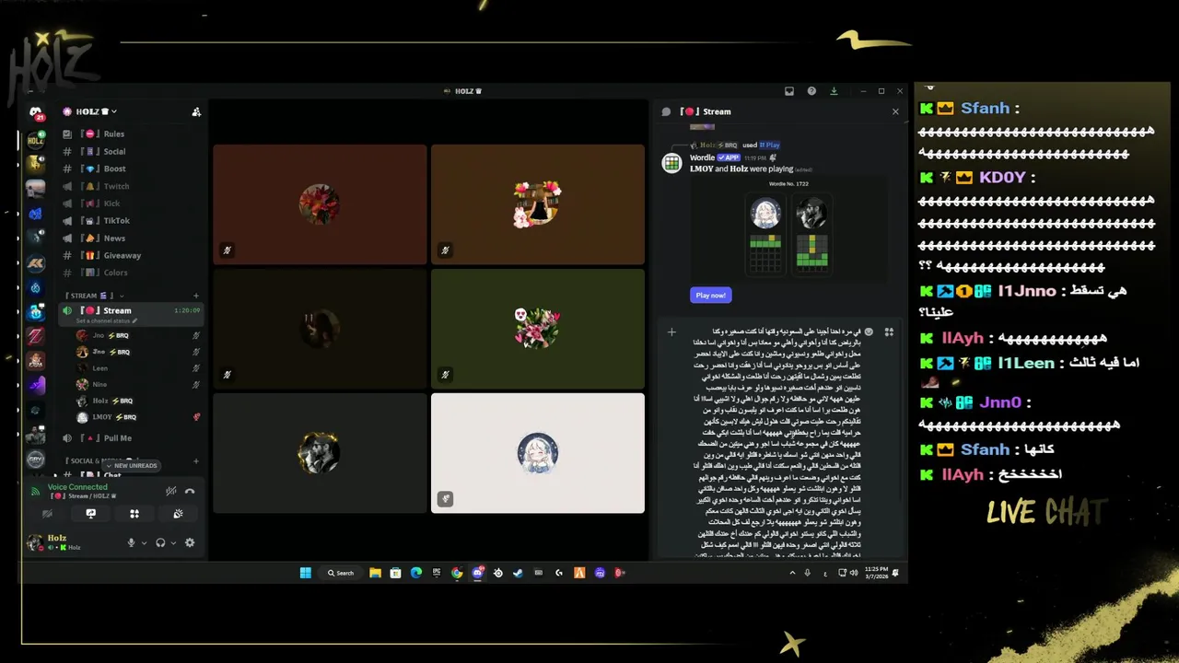
Task: Deafen with the headphones icon
Action: (x=160, y=542)
